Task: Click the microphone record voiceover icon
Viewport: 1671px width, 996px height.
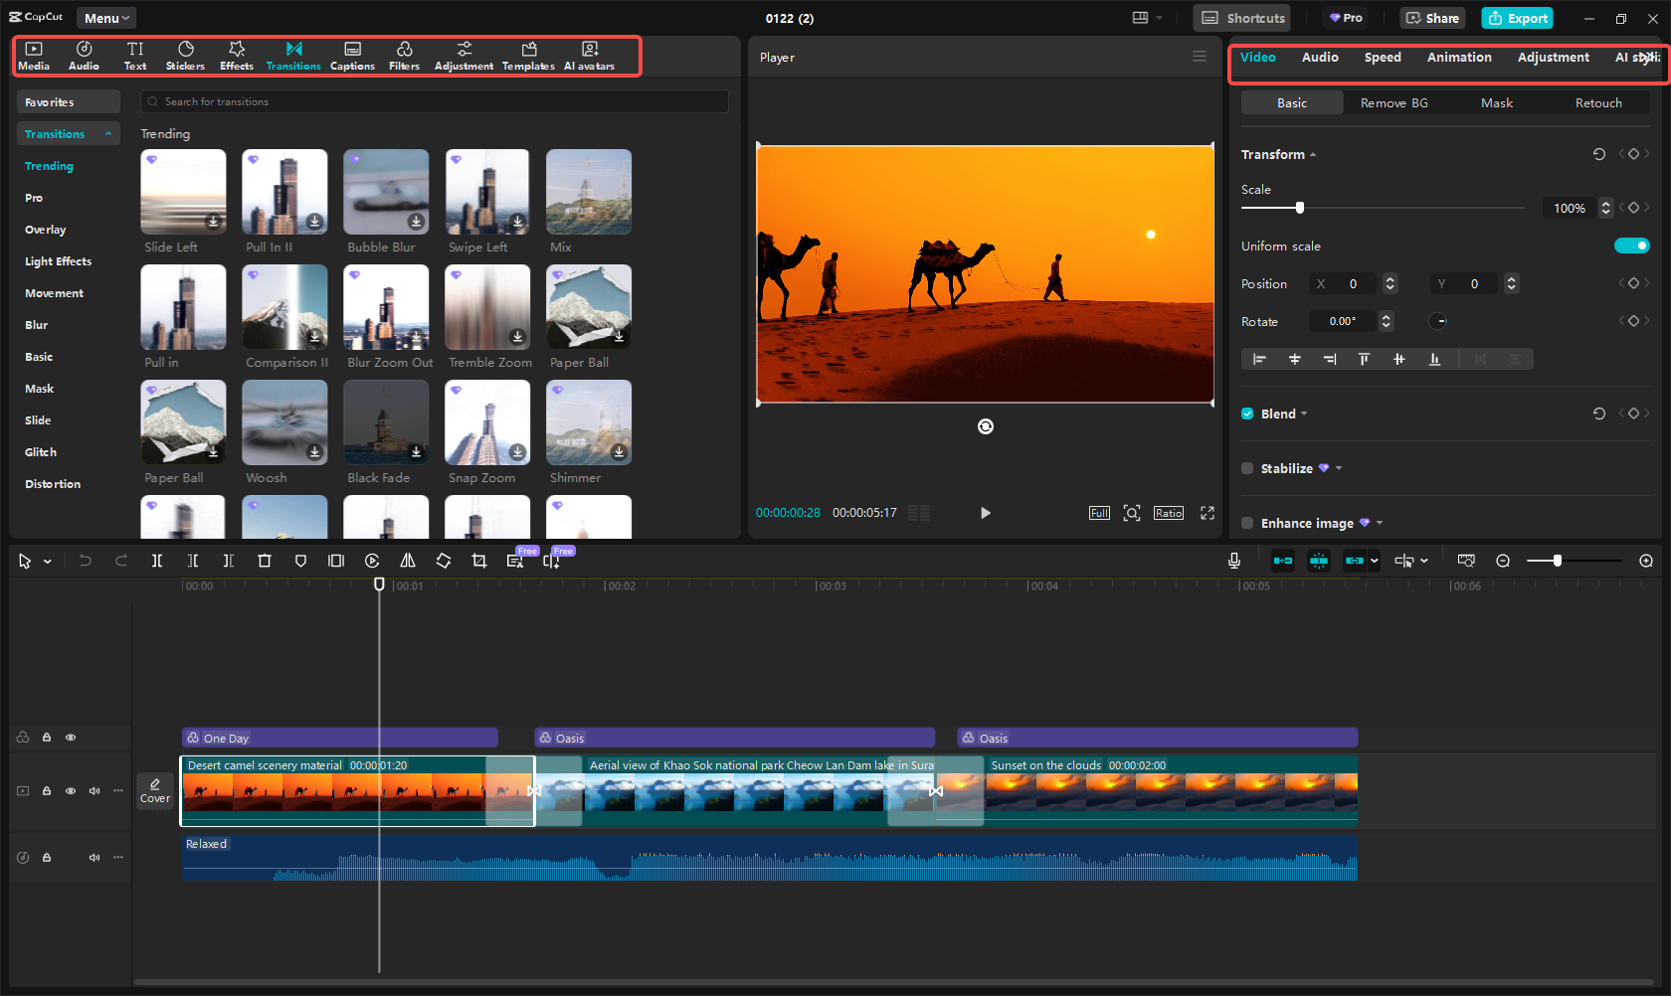Action: click(1234, 561)
